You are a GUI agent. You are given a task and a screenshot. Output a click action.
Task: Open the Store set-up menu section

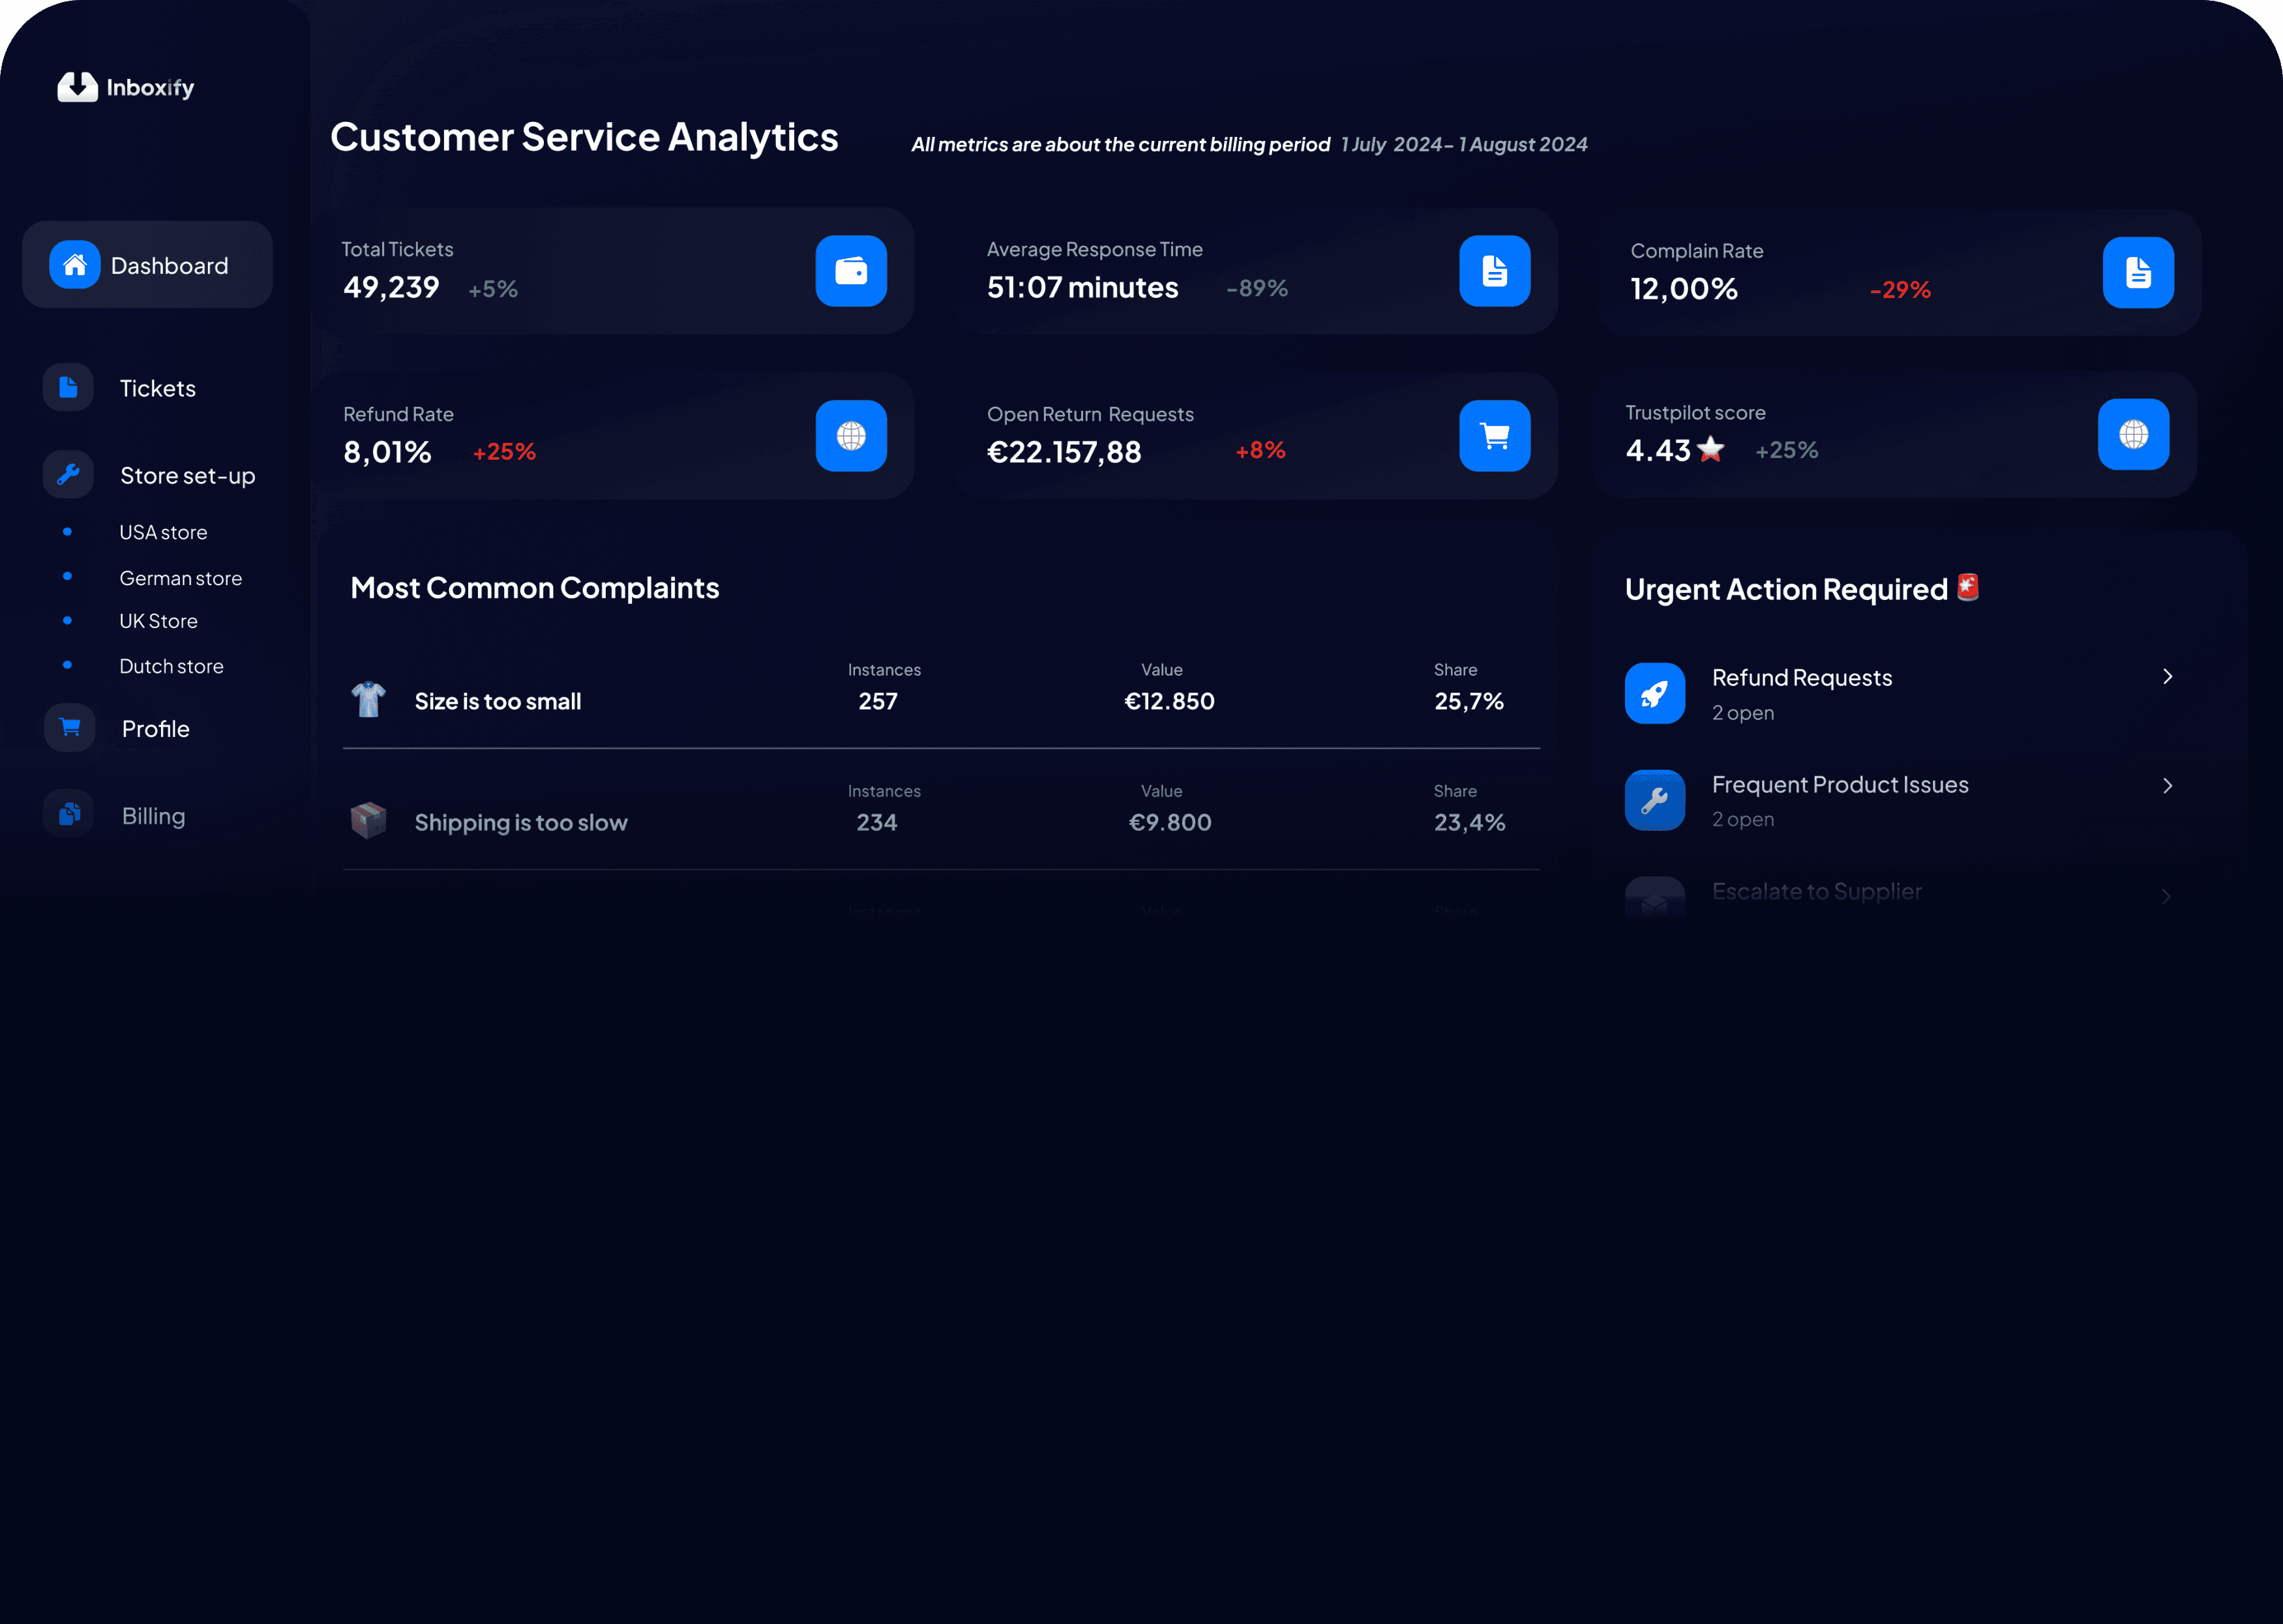tap(187, 475)
